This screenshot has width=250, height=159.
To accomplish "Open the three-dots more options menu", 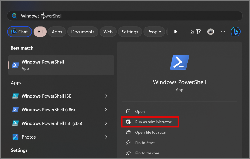I will click(x=223, y=32).
